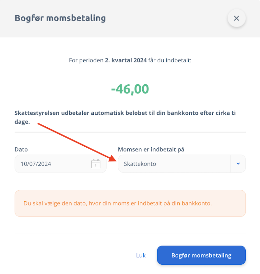The height and width of the screenshot is (274, 260).
Task: Confirm with the blue Bogfør momsbetaling button
Action: 201,255
